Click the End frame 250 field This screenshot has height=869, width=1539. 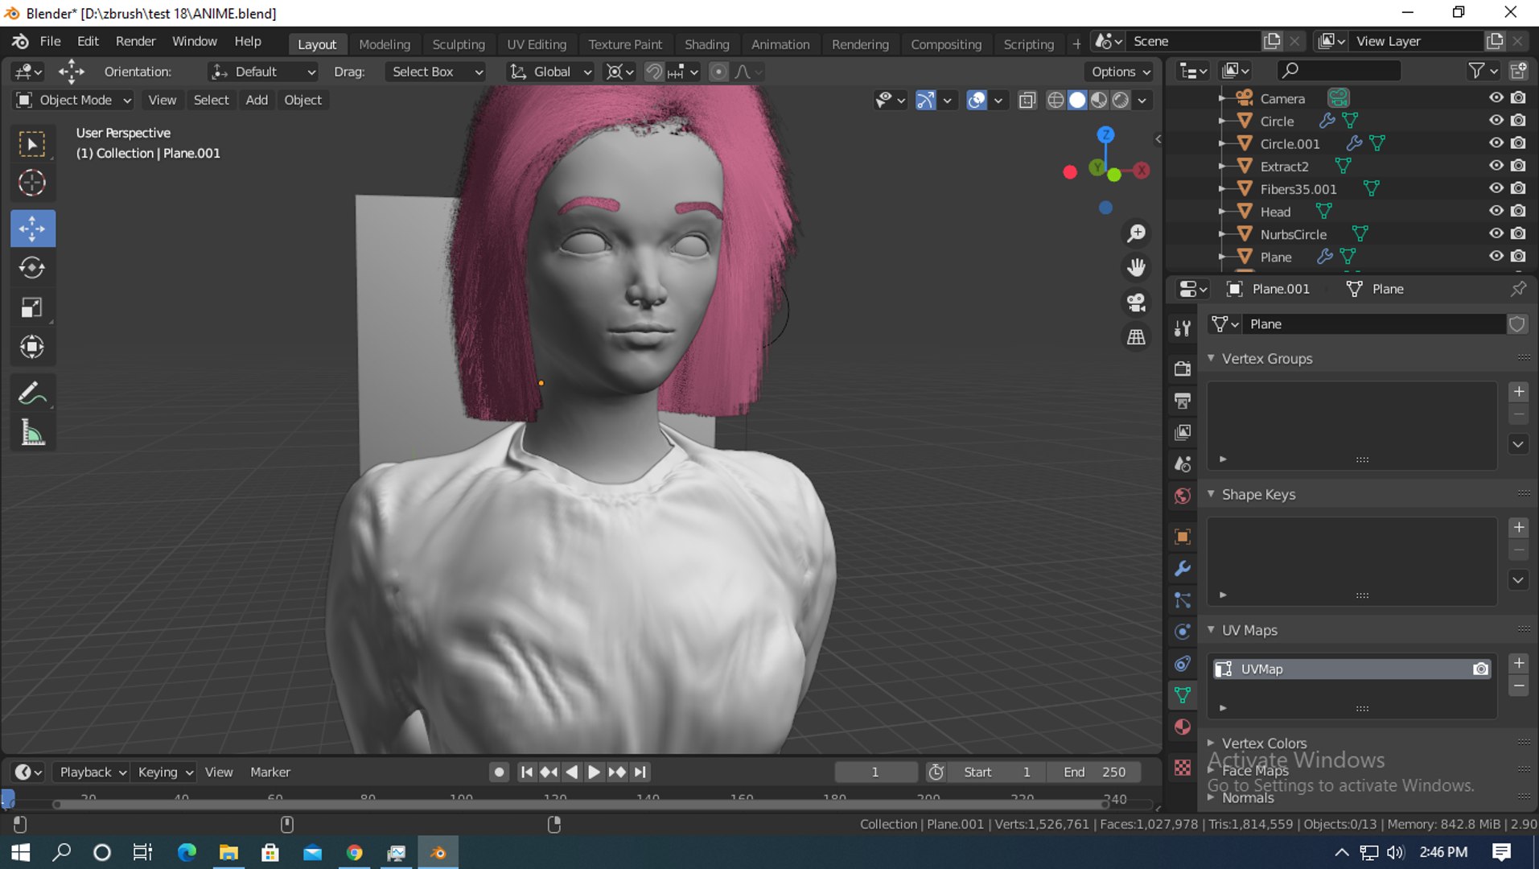click(x=1094, y=772)
